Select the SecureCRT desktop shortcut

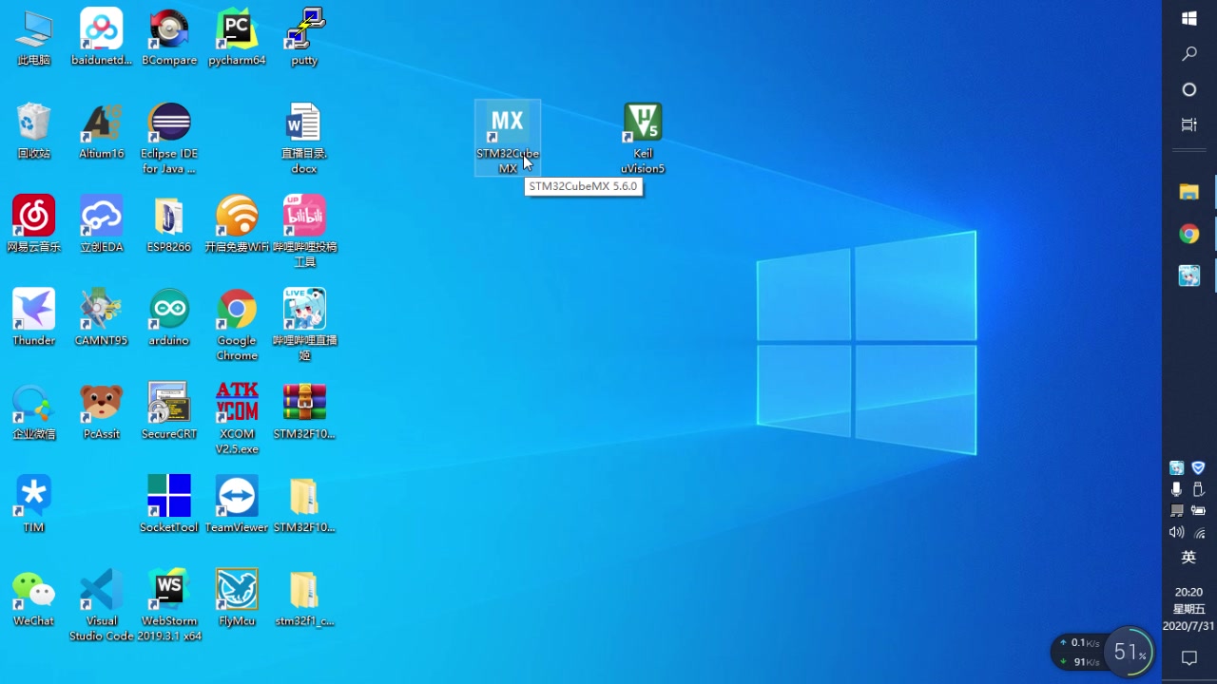[x=169, y=411]
